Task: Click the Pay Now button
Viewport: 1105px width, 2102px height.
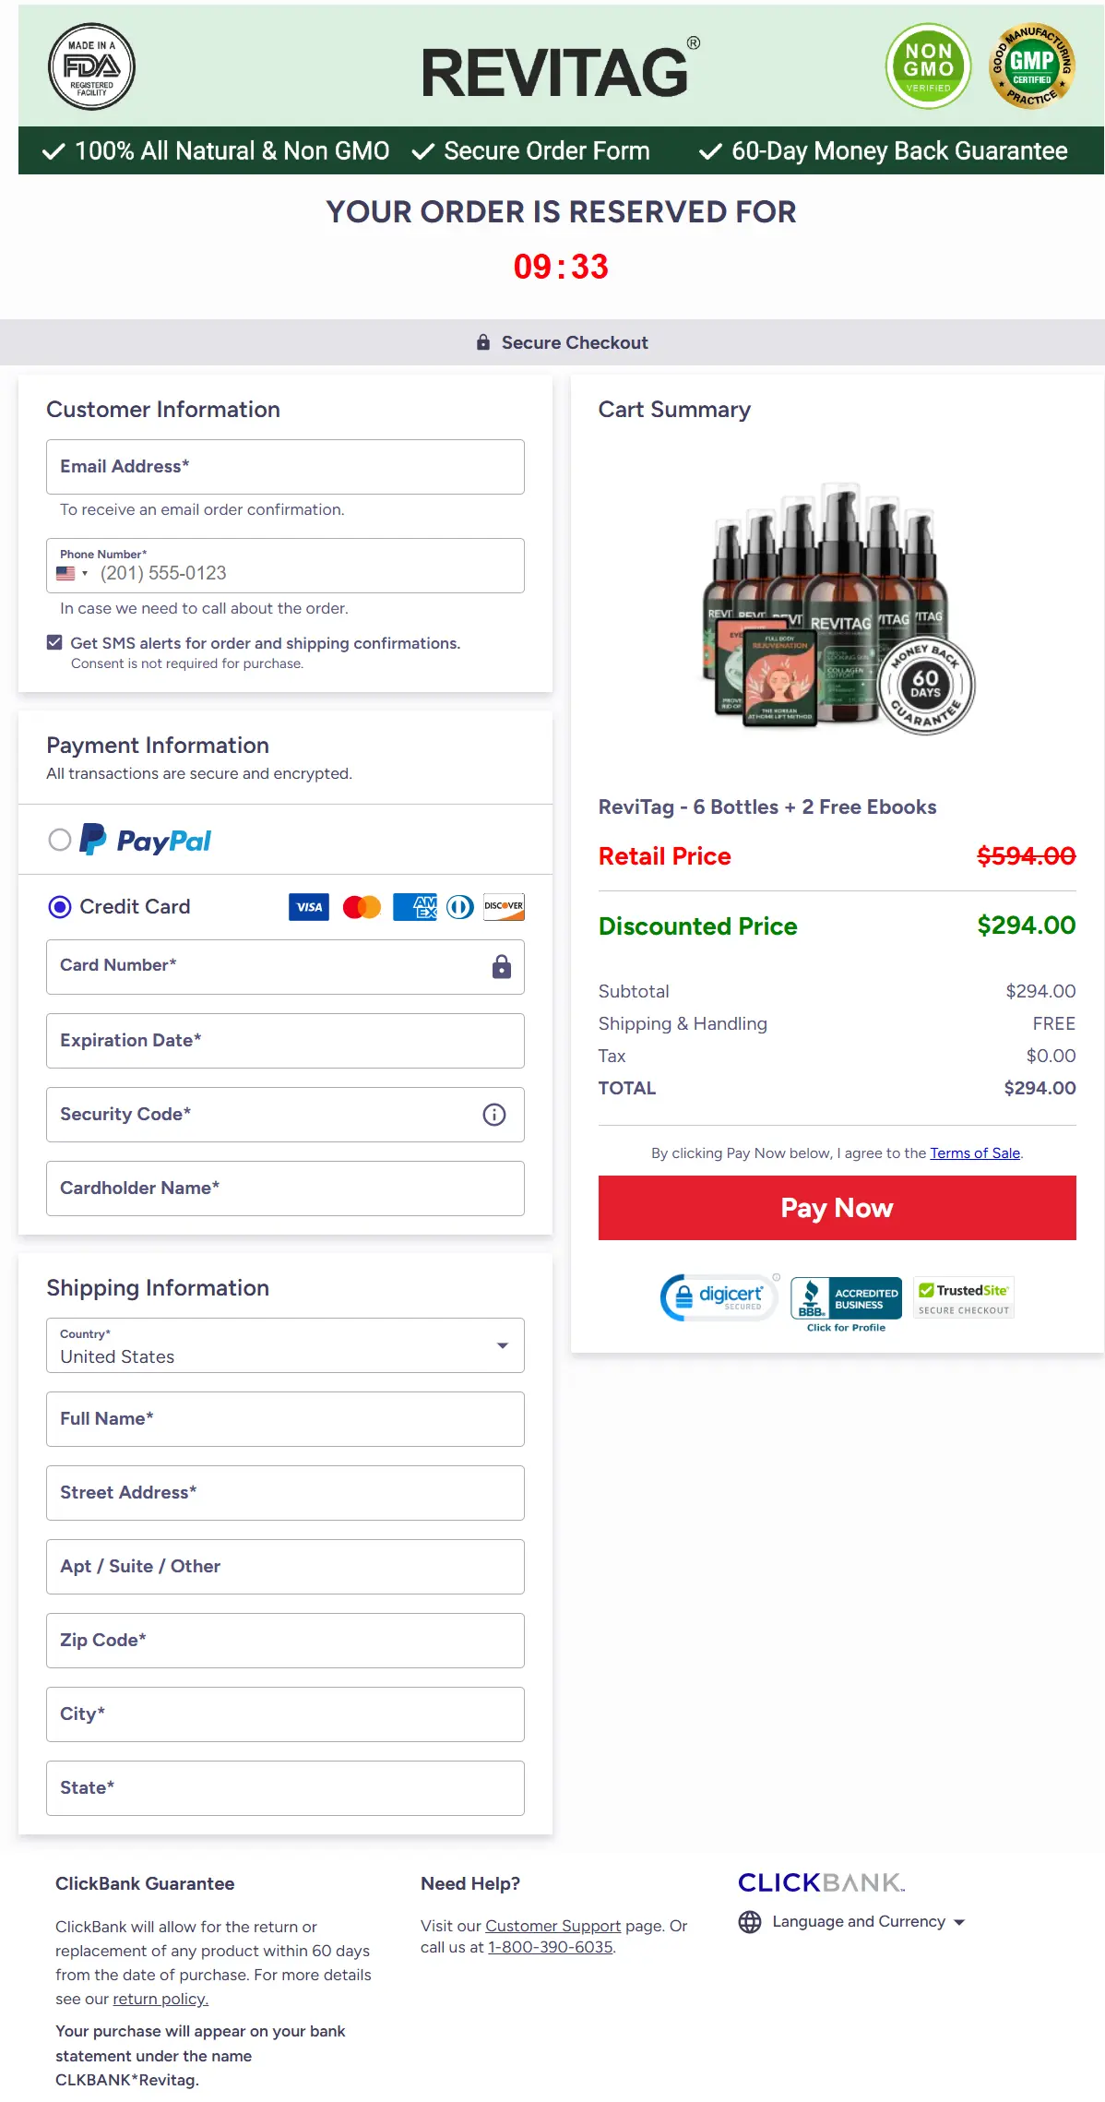Action: (837, 1207)
